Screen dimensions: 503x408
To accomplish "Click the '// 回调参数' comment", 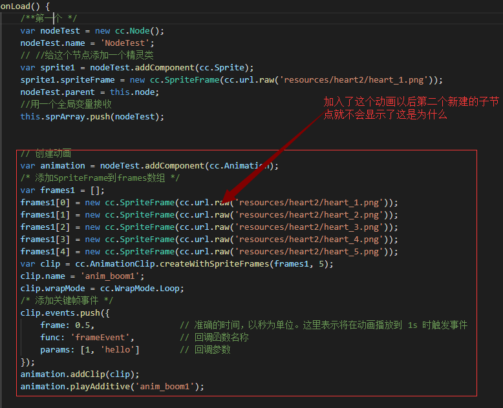I will [x=206, y=349].
